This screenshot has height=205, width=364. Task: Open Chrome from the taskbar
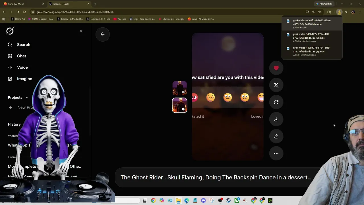click(153, 201)
